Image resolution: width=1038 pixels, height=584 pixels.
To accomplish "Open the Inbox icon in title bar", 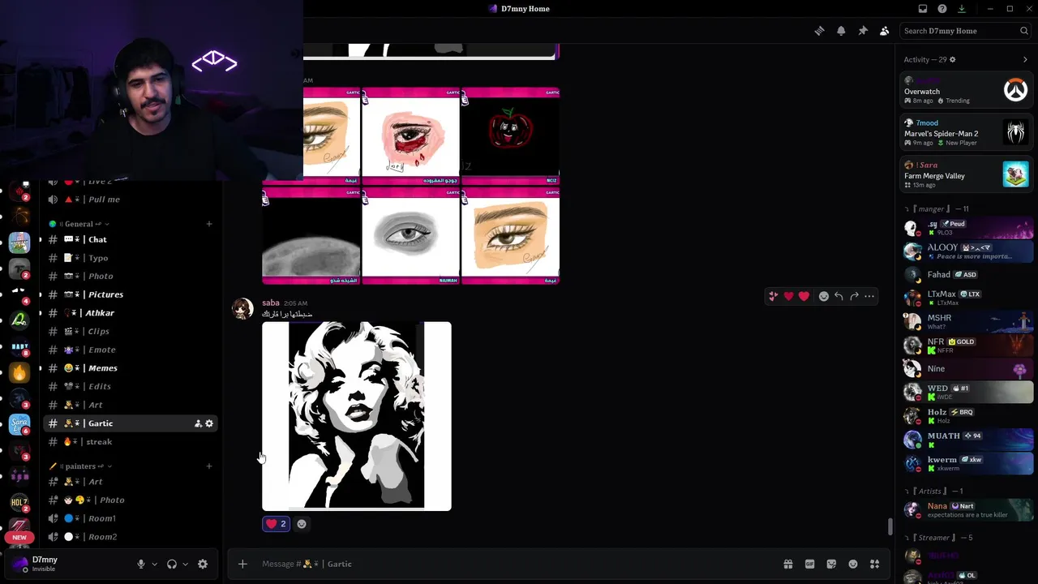I will (923, 9).
